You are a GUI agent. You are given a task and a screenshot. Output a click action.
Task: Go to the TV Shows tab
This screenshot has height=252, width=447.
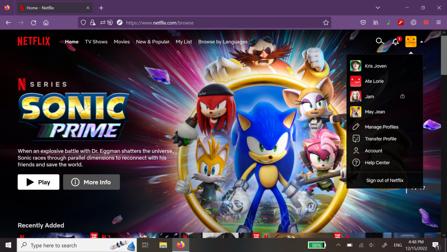click(x=96, y=42)
